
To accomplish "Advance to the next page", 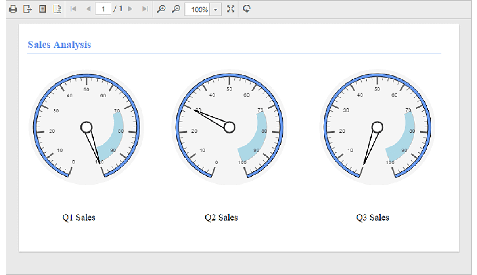I will 130,9.
